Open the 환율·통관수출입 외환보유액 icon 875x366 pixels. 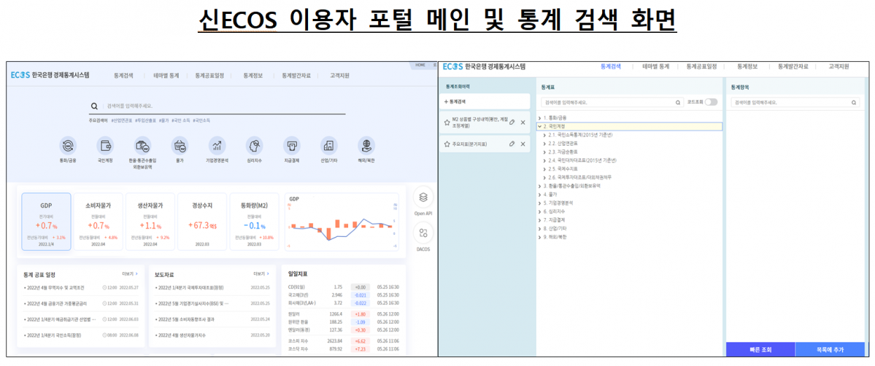tap(142, 146)
